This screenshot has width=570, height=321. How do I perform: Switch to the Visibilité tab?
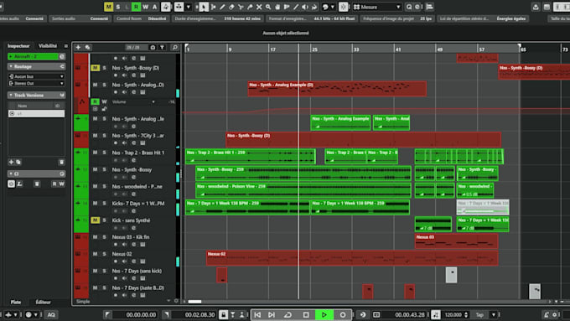48,46
